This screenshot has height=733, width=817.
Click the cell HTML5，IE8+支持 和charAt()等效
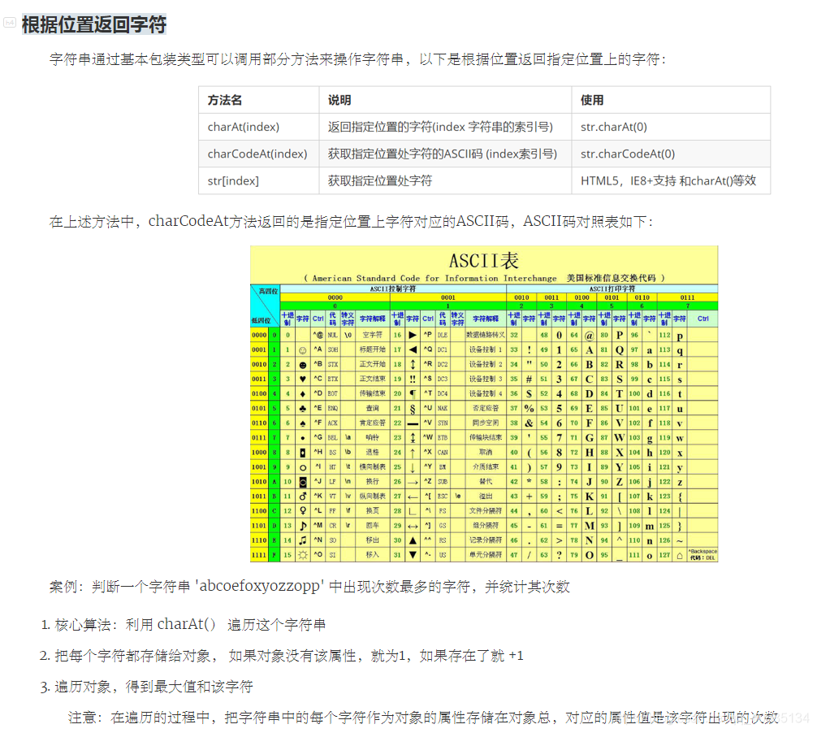[x=671, y=181]
